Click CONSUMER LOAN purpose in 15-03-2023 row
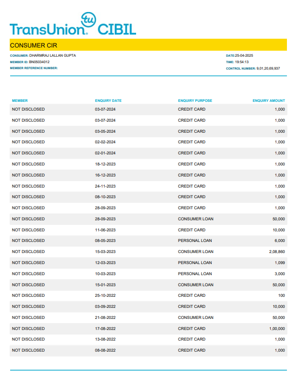This screenshot has height=371, width=292. (x=196, y=252)
